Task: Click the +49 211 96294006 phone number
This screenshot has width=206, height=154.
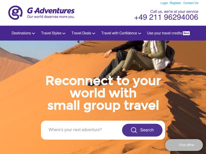Action: tap(166, 17)
